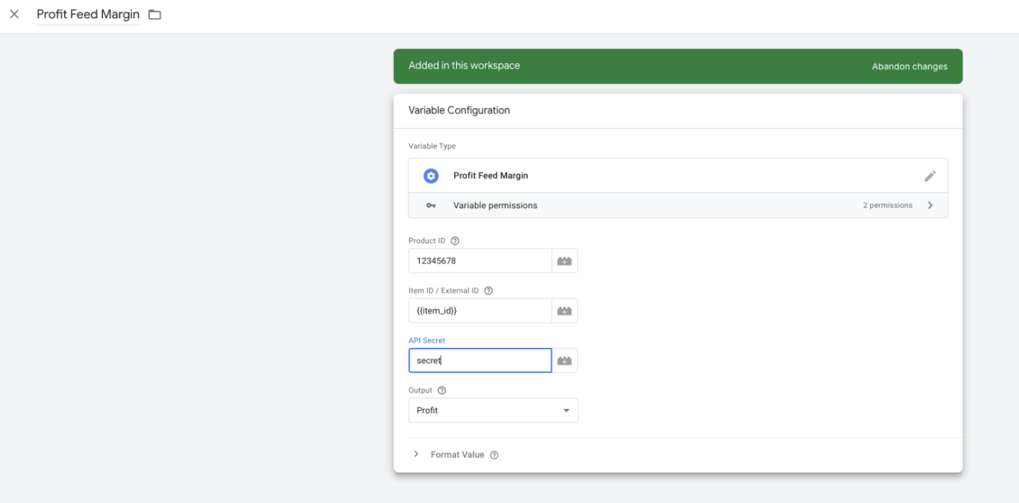Open the Output help tooltip icon
This screenshot has height=503, width=1019.
[442, 390]
